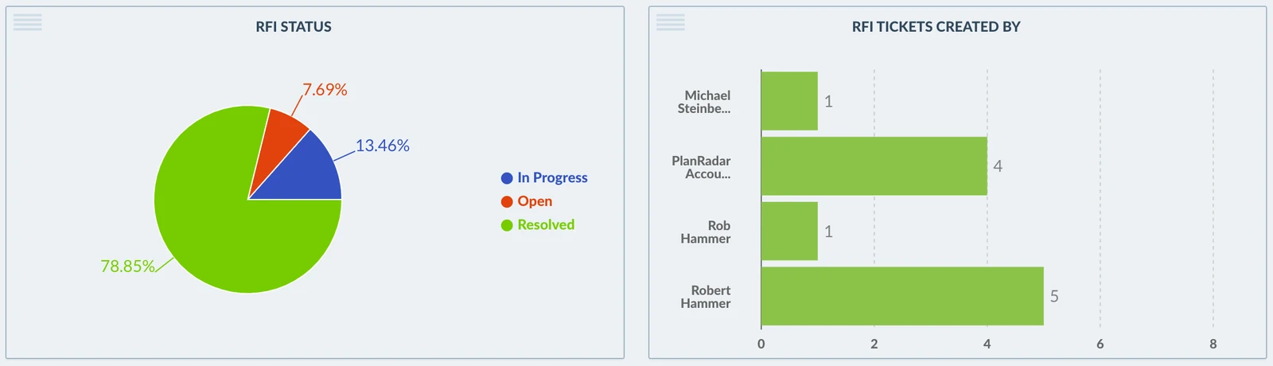1273x366 pixels.
Task: Select the blue In Progress pie slice
Action: click(306, 173)
